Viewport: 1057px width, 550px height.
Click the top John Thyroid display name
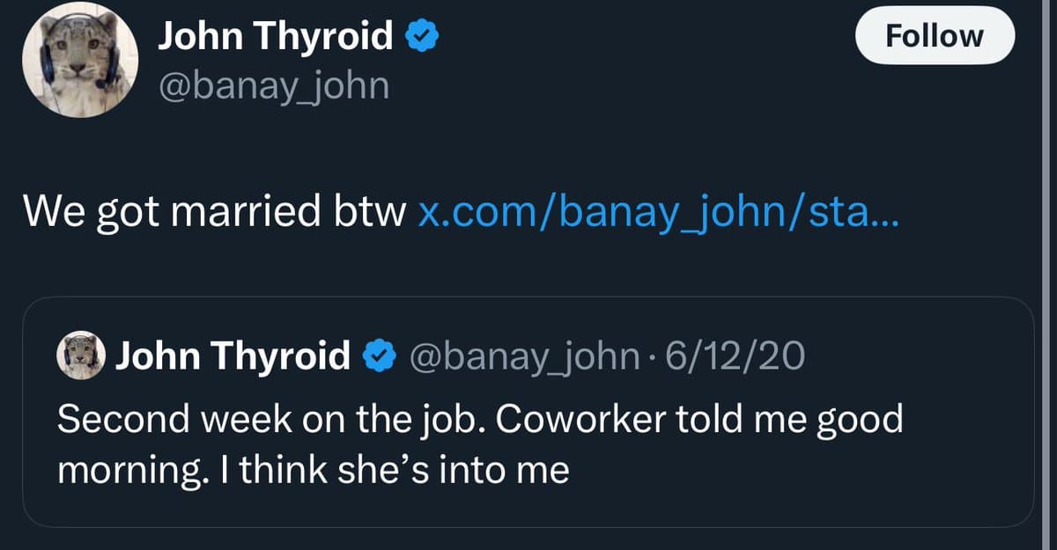click(x=275, y=36)
